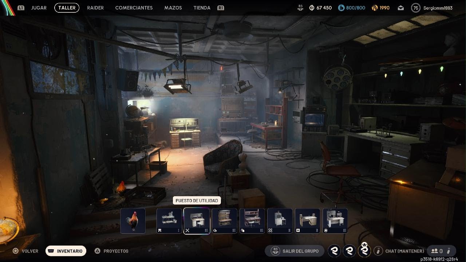Click the circle icon beside Volver
The width and height of the screenshot is (466, 262).
(x=16, y=251)
